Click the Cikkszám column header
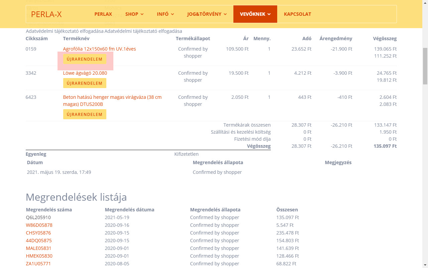Viewport: 428px width, 268px height. [x=37, y=39]
